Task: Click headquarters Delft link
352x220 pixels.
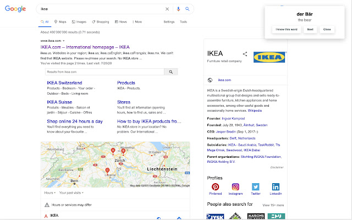Action: pos(233,138)
